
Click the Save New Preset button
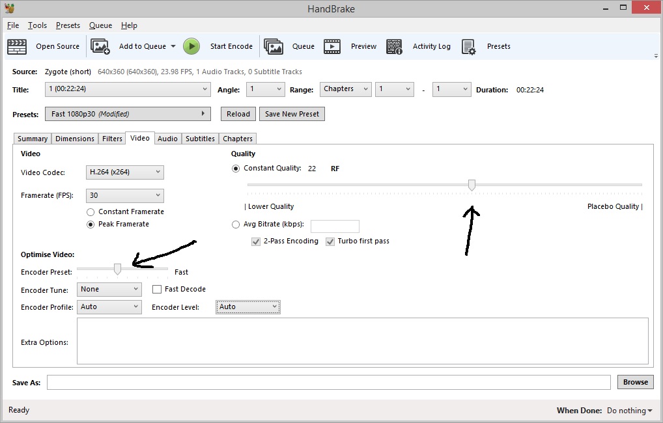tap(292, 114)
